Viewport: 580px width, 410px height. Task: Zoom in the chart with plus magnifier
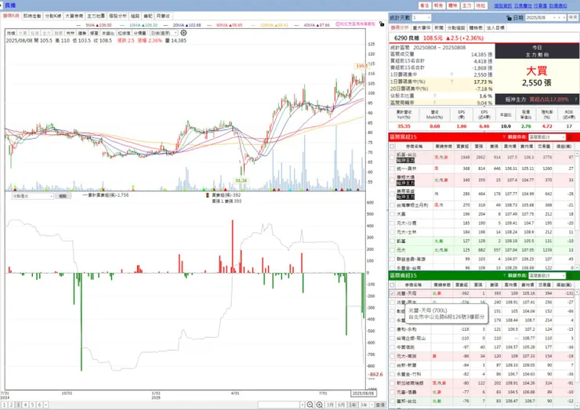coord(319,405)
